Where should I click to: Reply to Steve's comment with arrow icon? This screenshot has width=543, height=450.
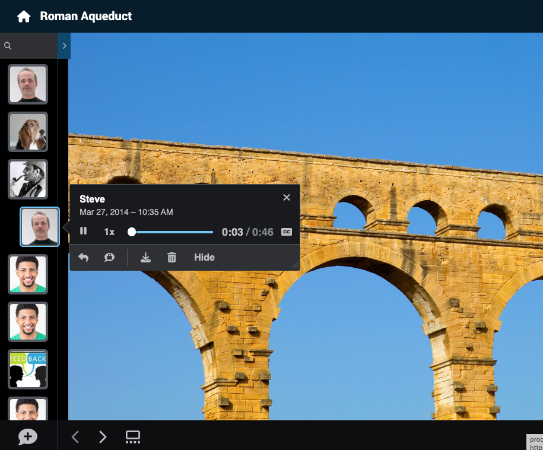pos(84,258)
